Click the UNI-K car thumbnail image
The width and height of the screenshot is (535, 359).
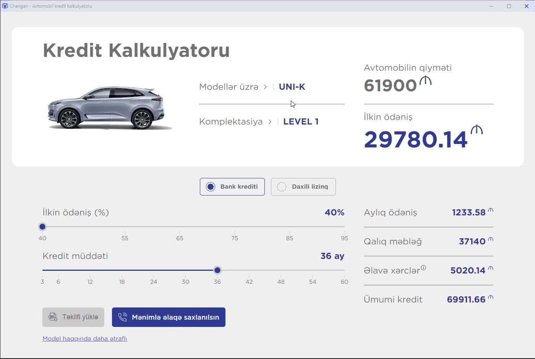pos(110,108)
